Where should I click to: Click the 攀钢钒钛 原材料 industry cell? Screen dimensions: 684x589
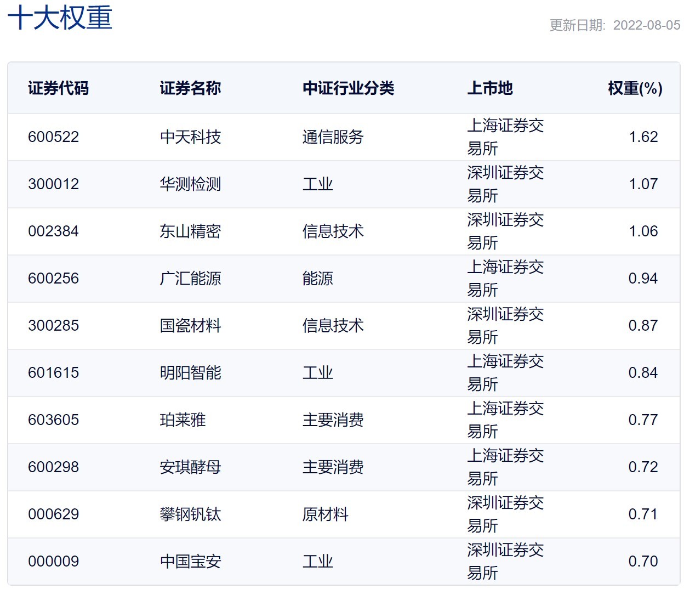[326, 514]
